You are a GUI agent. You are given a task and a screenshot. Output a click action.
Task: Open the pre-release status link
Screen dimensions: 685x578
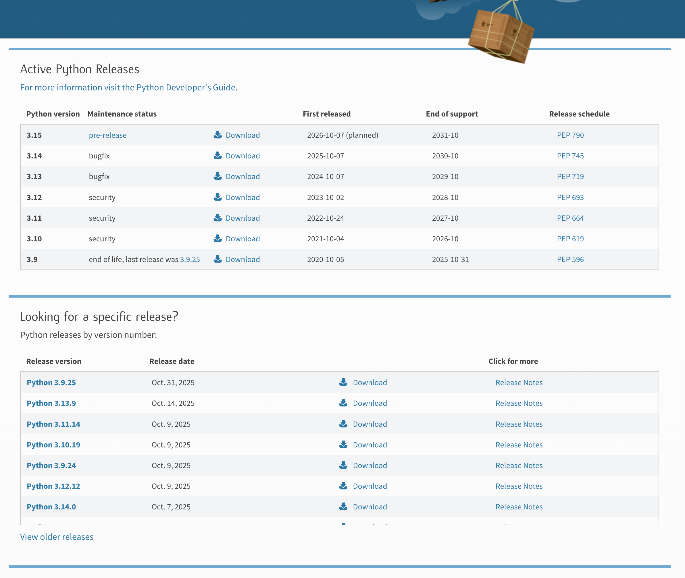point(107,135)
